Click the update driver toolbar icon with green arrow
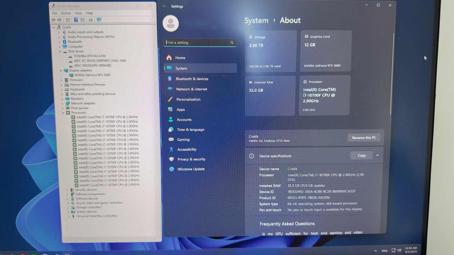454x255 pixels. [x=91, y=20]
